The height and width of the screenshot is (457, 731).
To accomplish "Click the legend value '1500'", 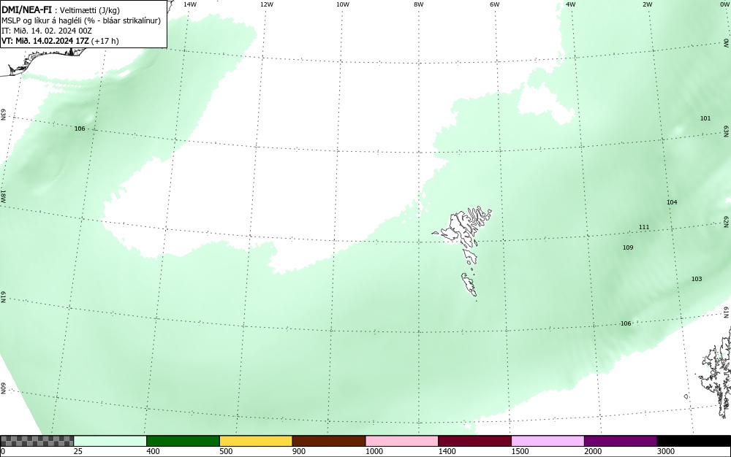I will tap(520, 451).
